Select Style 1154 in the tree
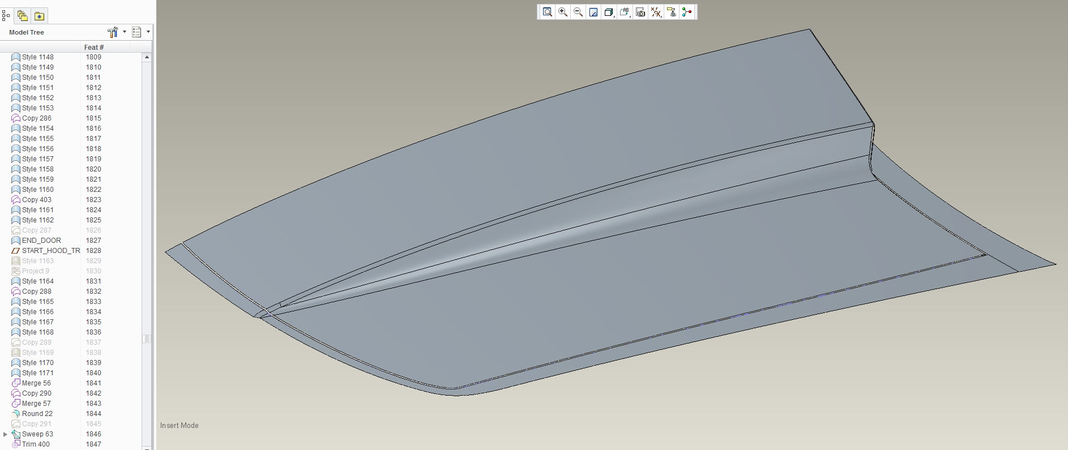1068x450 pixels. click(38, 128)
